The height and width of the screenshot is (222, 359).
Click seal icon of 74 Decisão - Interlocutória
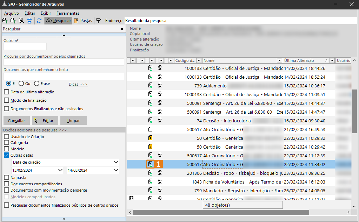click(160, 121)
